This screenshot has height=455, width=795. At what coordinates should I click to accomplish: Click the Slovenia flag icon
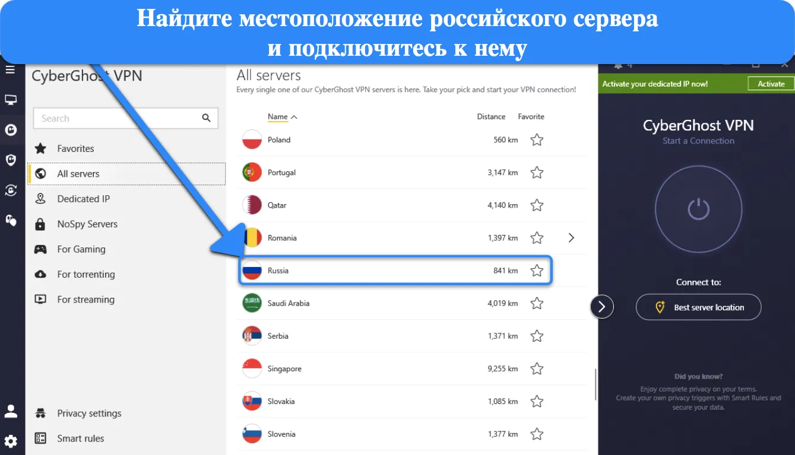tap(252, 434)
